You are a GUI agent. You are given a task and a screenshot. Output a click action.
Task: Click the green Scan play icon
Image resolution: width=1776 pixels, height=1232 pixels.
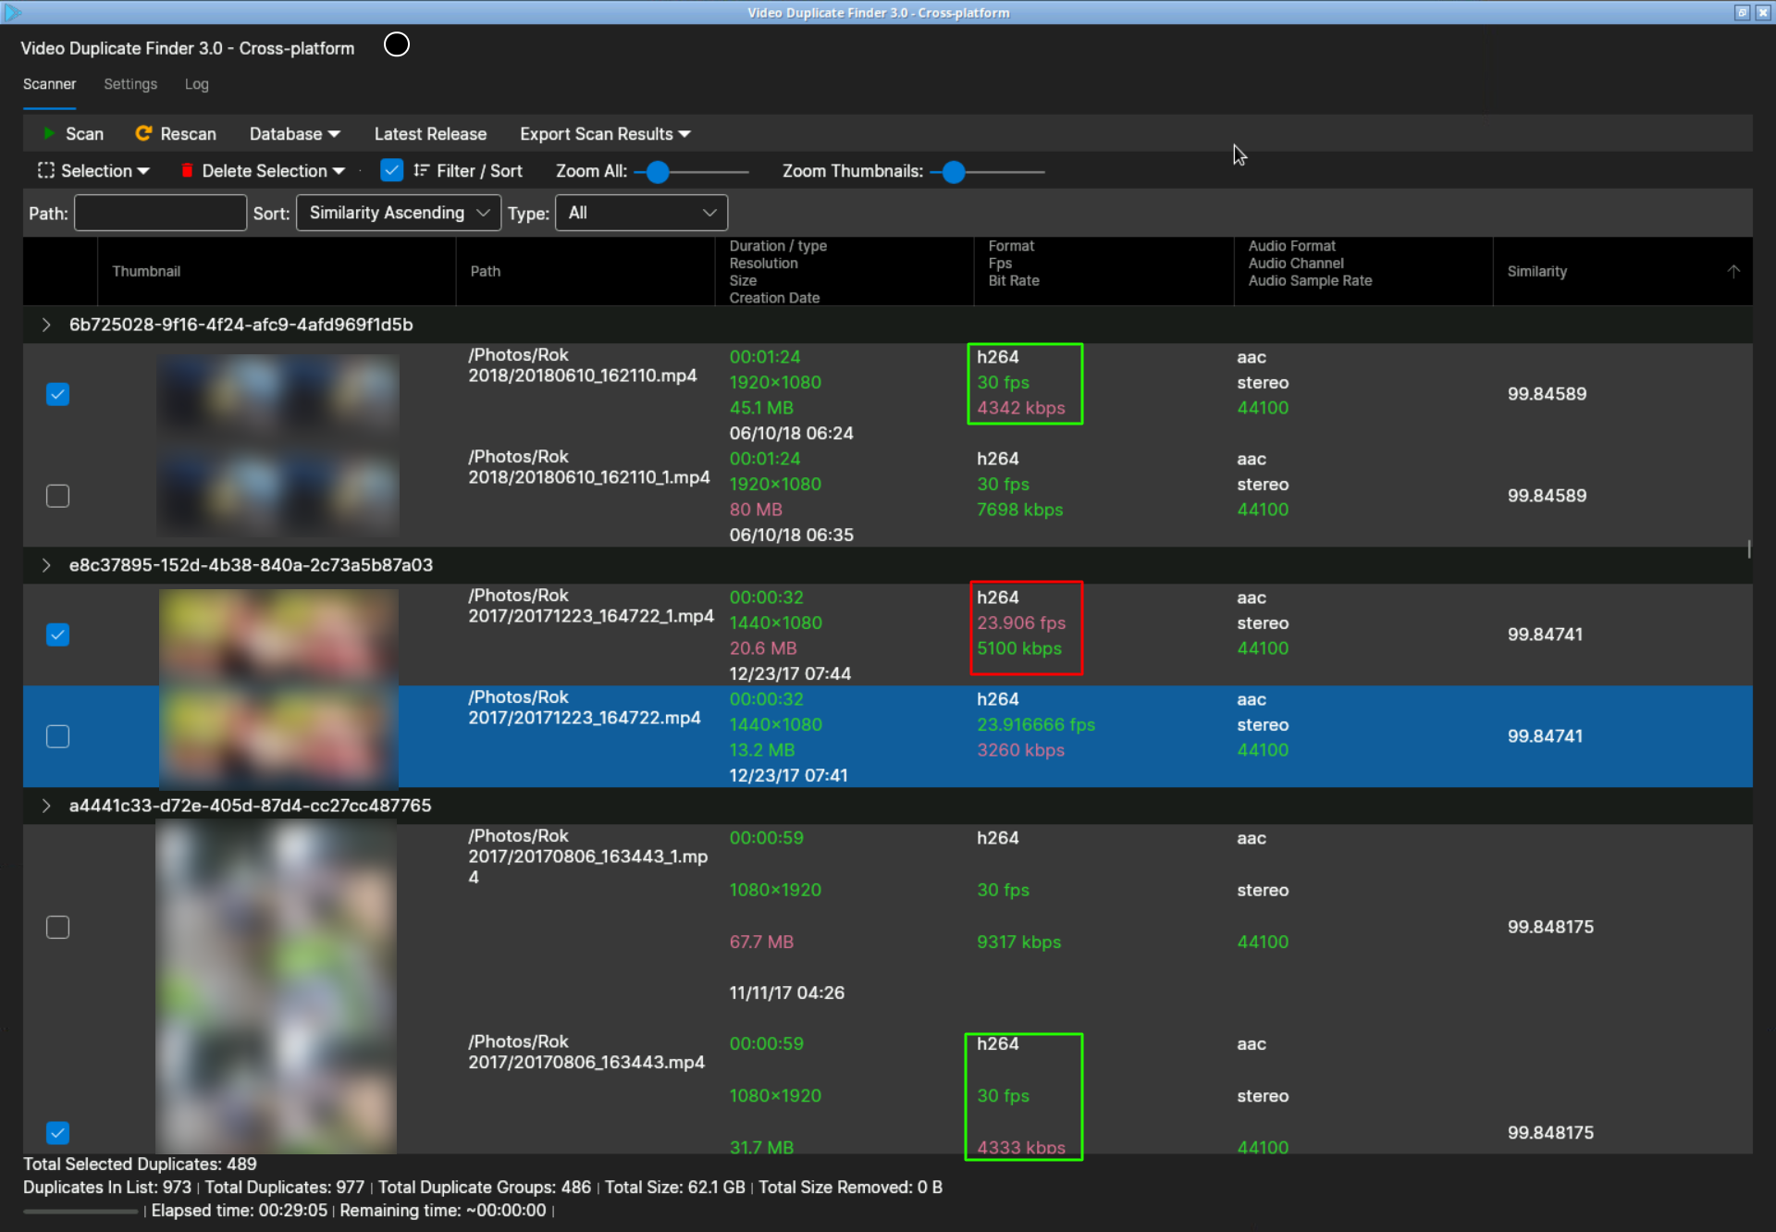[49, 133]
